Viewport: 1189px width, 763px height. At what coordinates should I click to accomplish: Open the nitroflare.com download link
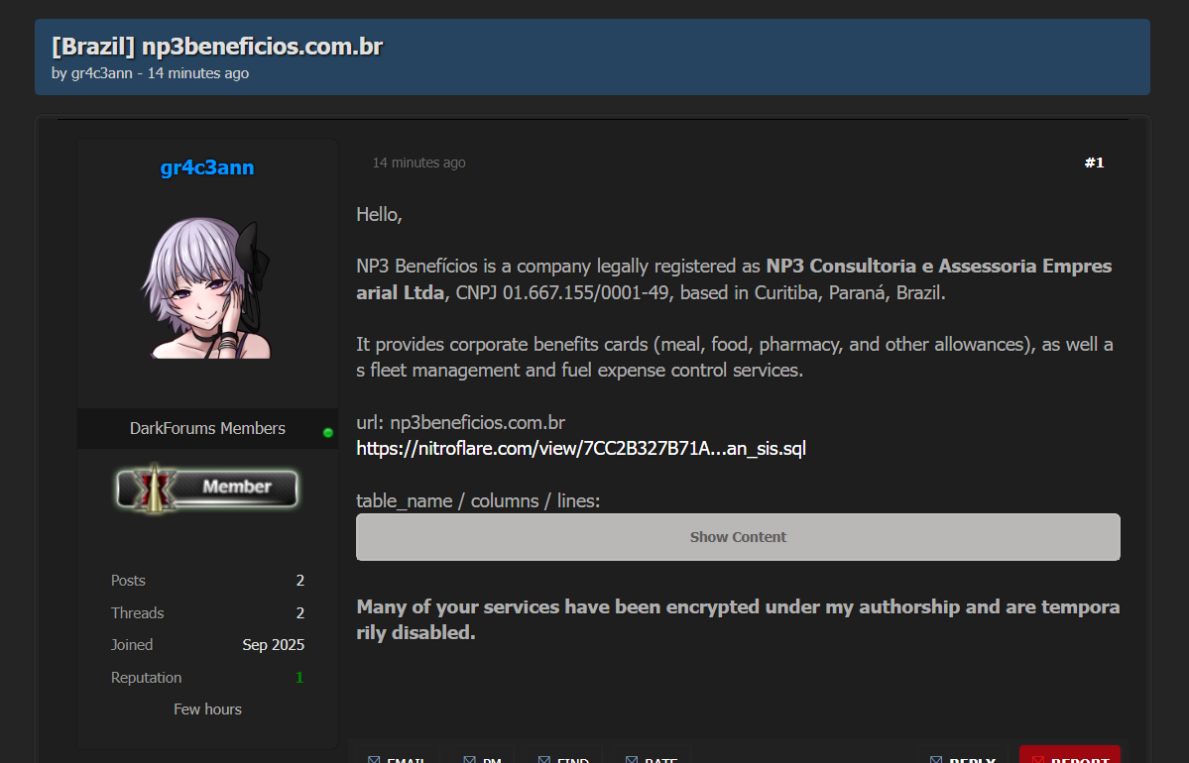coord(581,449)
